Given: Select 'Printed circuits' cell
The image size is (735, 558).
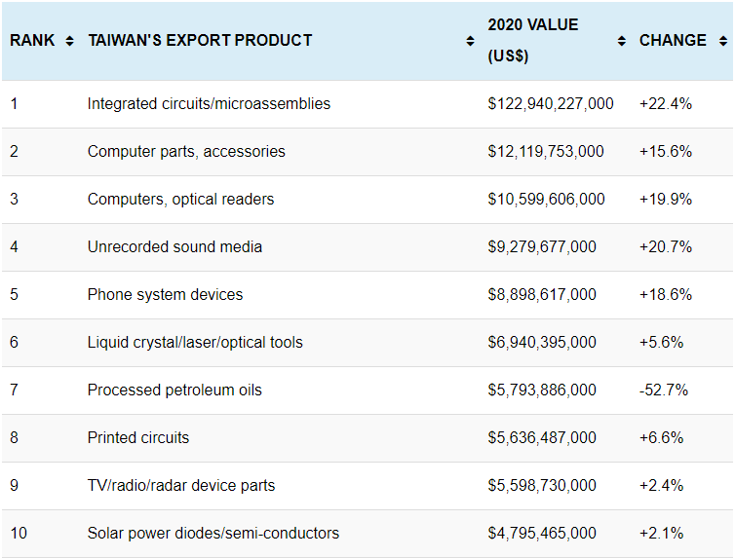Looking at the screenshot, I should 138,437.
